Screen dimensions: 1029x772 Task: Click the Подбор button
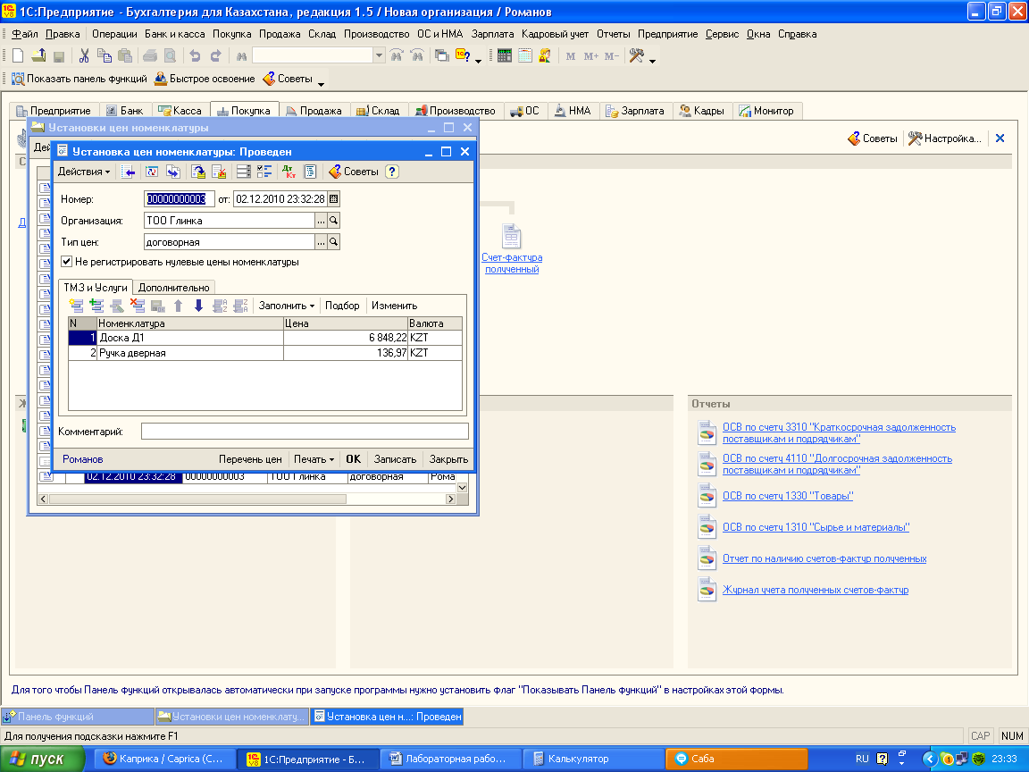click(x=343, y=306)
